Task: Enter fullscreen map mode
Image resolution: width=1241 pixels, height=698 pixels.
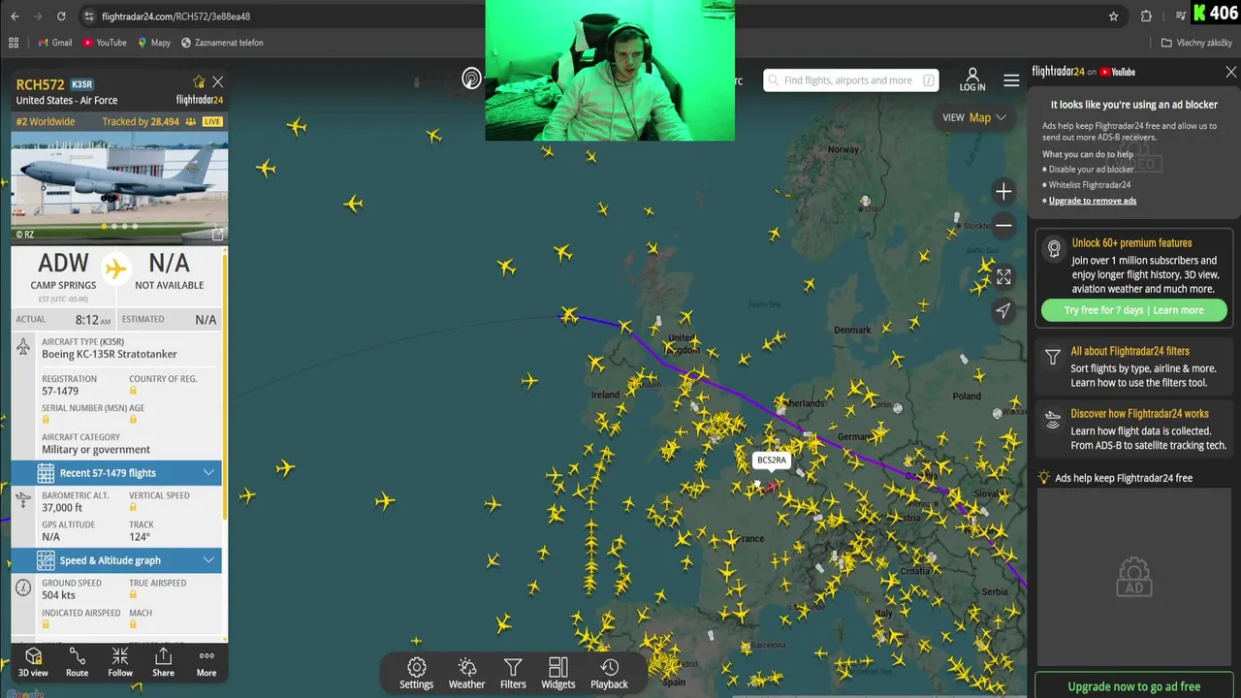Action: [1003, 276]
